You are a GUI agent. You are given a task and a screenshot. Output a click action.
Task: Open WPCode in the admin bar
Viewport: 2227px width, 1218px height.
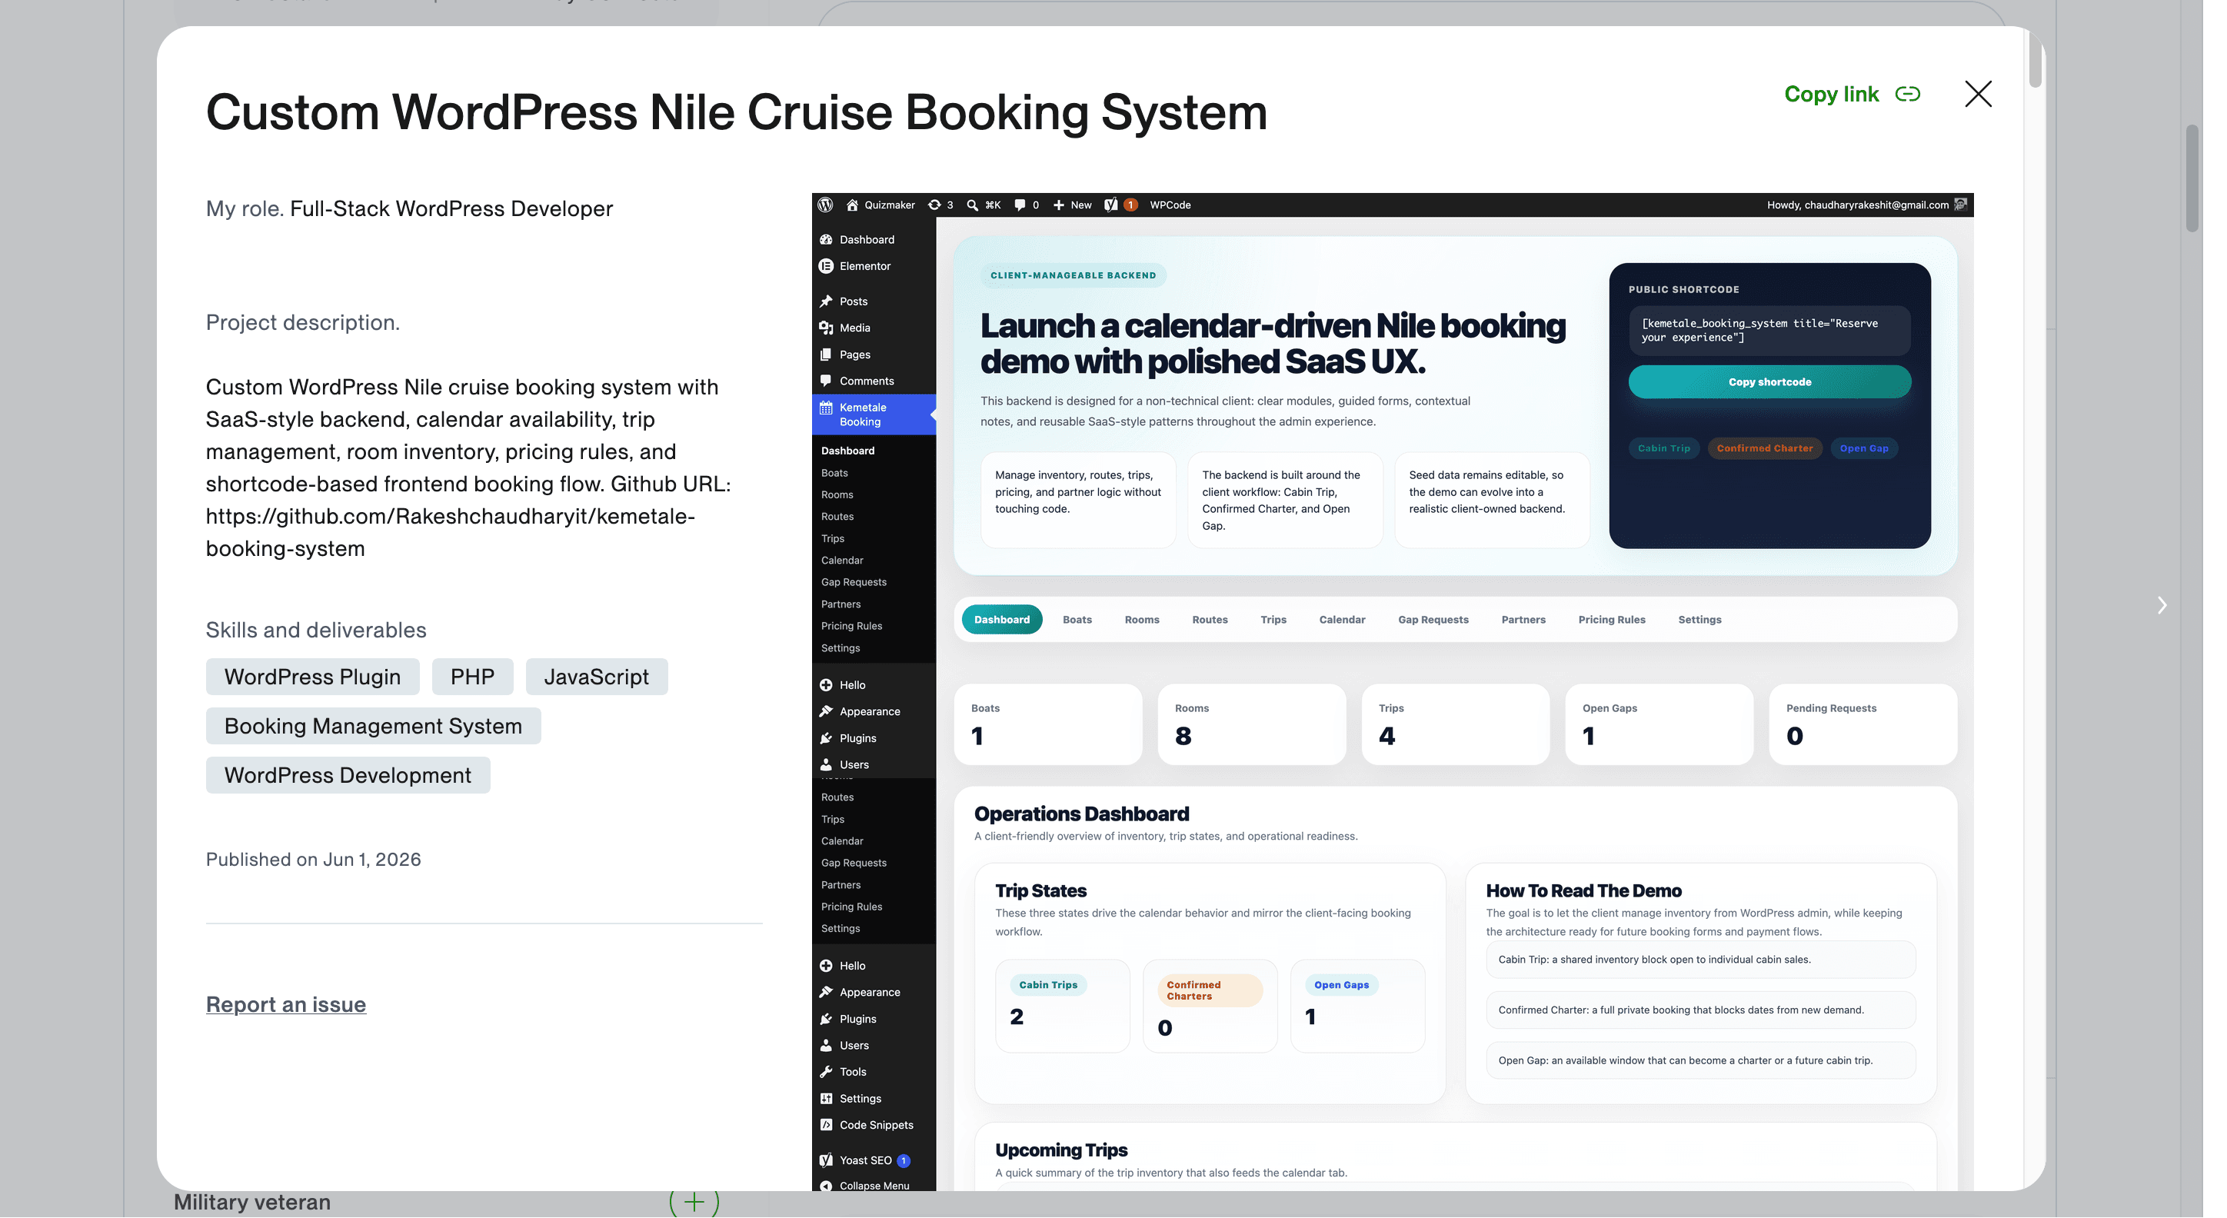point(1170,205)
